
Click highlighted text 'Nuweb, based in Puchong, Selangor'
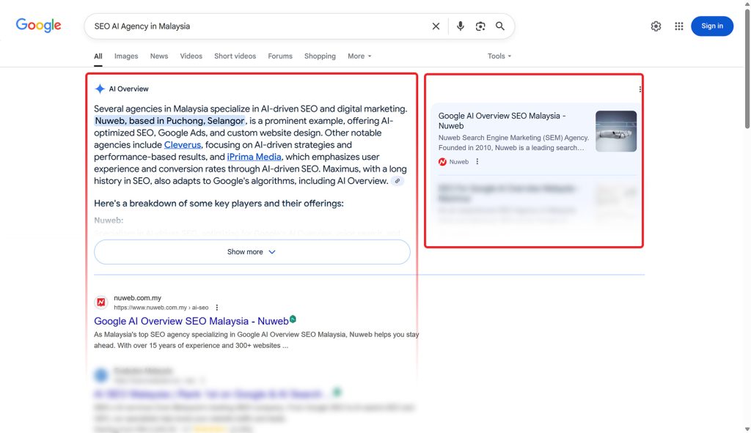(169, 121)
